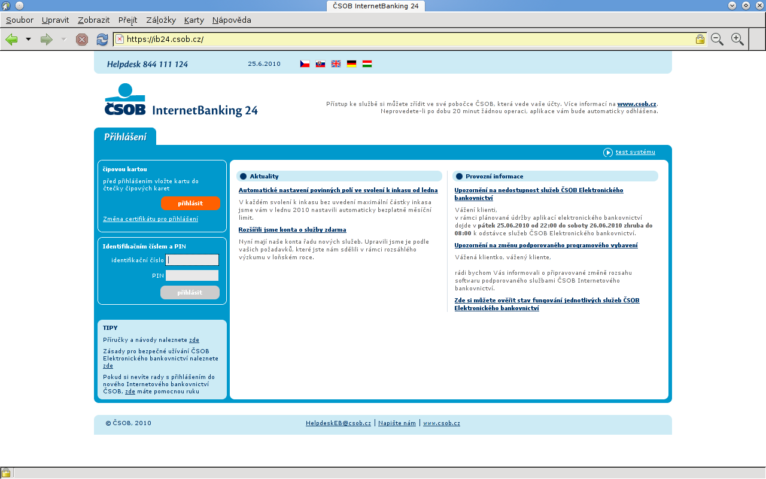Open the Zobrazit menu

point(94,20)
